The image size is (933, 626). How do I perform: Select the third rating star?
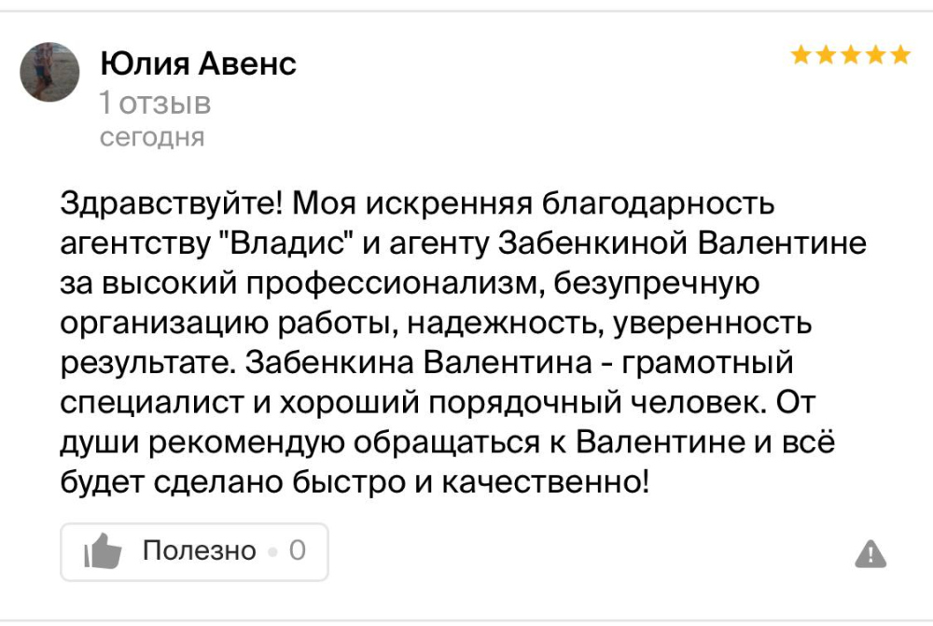tap(851, 55)
